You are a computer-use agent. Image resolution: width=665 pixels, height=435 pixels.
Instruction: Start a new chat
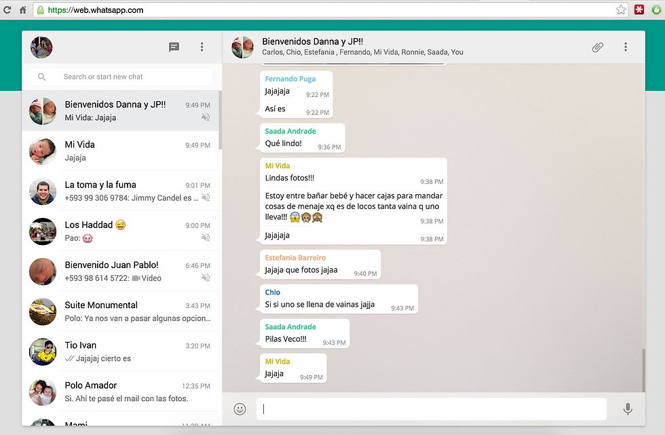pos(174,47)
